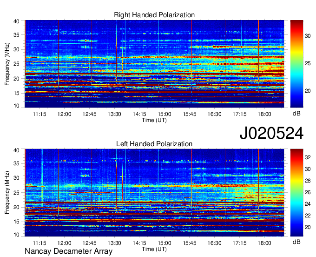Click the 10 MHz tick on Right Handed frequency axis
This screenshot has height=257, width=316.
pyautogui.click(x=16, y=106)
